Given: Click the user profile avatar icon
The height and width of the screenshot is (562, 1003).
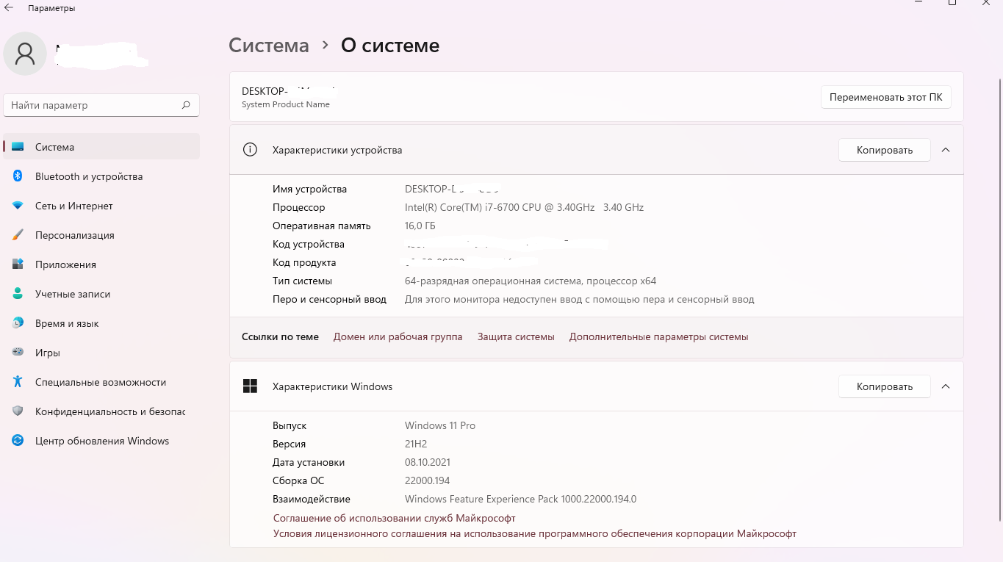Looking at the screenshot, I should [x=26, y=54].
